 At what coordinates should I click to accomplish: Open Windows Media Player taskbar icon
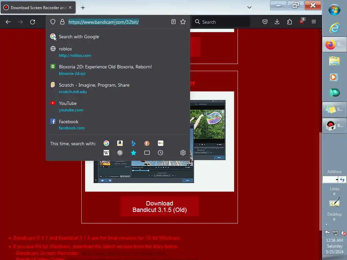334,77
